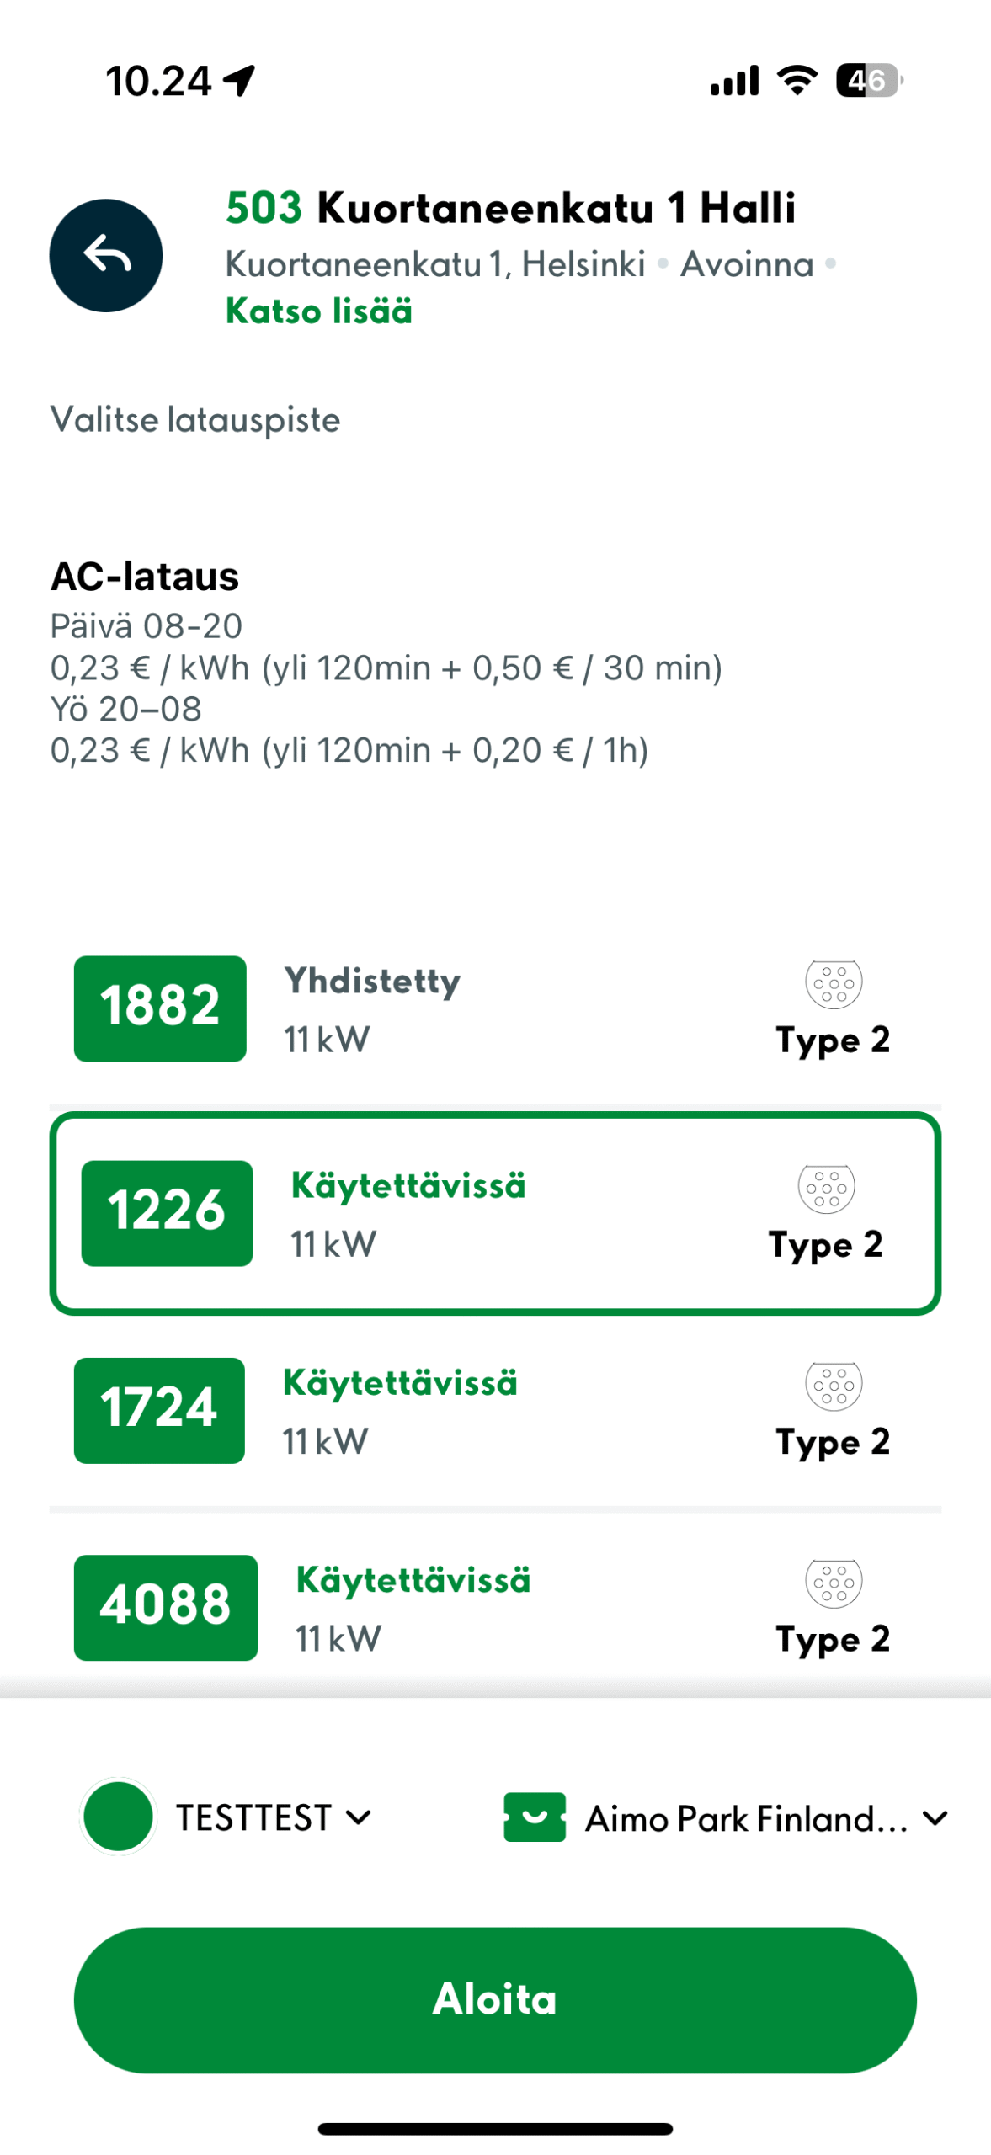Tap the Type 2 connector icon for 1226

[x=826, y=1188]
